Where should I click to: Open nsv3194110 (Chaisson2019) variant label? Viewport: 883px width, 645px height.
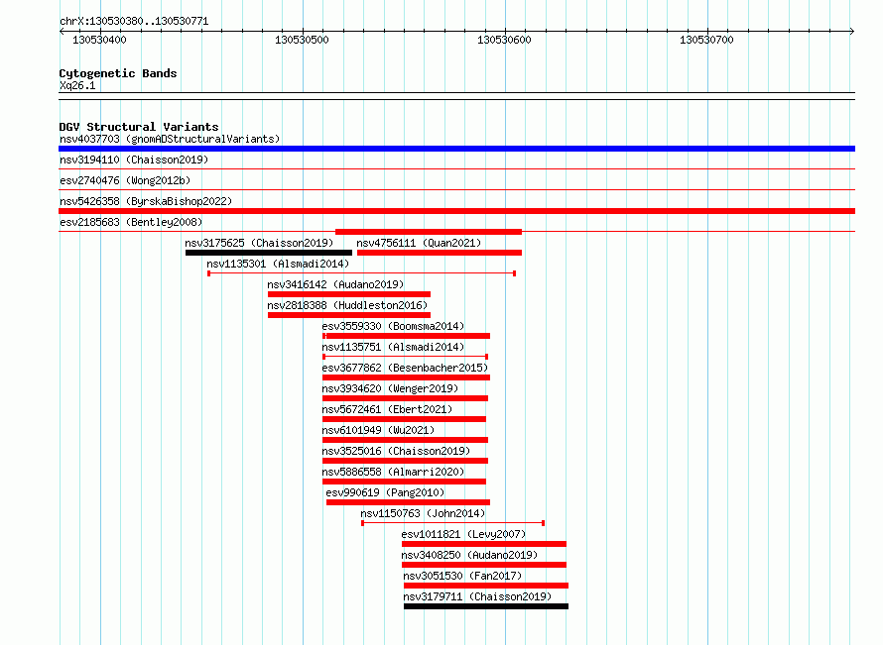134,160
